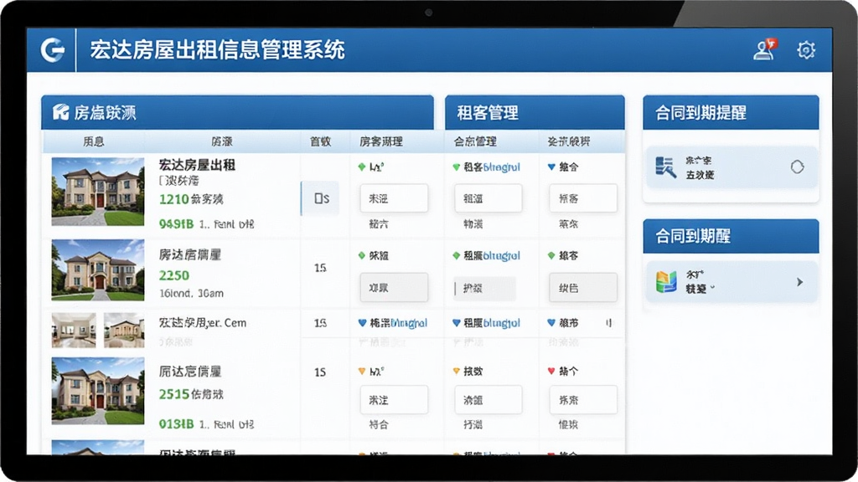This screenshot has height=482, width=858.
Task: Click the 宏达房屋出租 listing title
Action: point(197,165)
